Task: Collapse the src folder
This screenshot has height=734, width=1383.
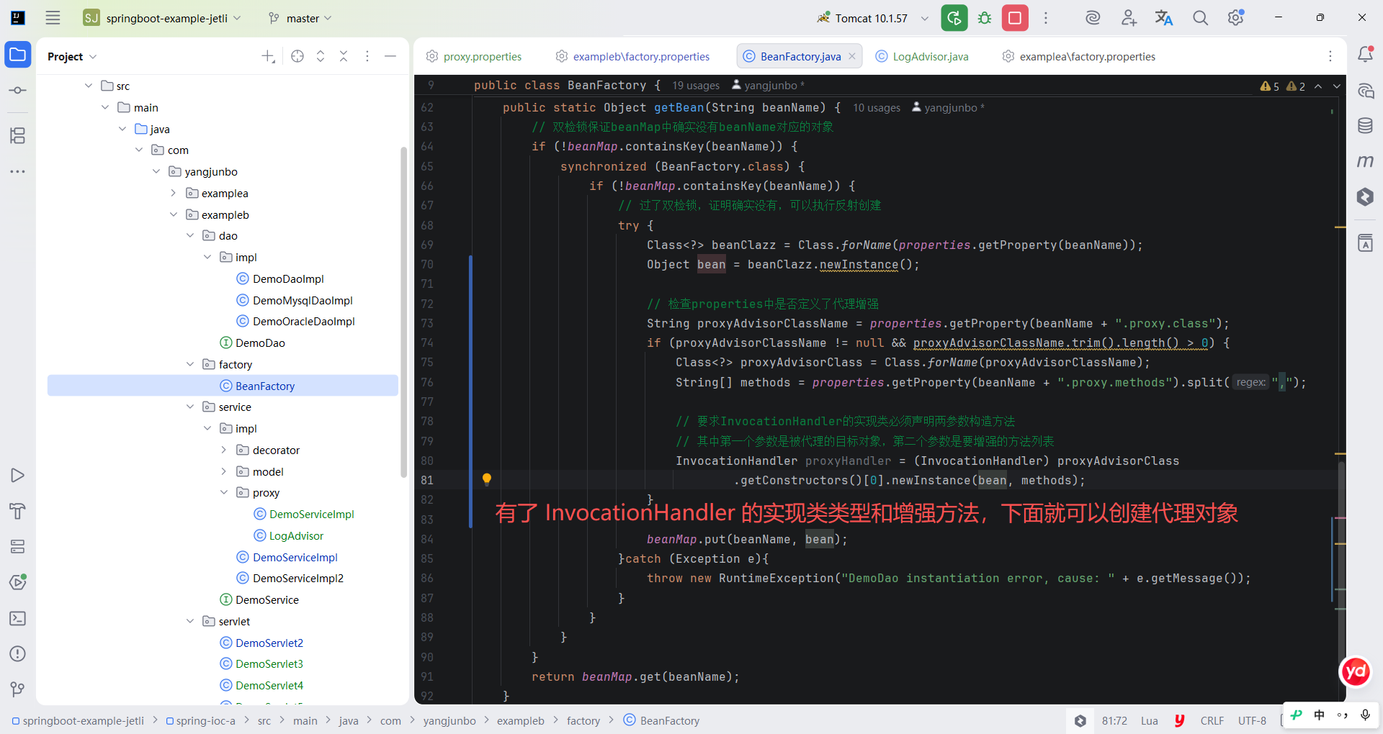Action: pos(89,86)
